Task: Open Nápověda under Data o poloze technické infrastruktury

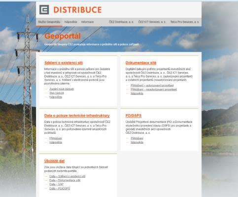Action: pos(56,142)
